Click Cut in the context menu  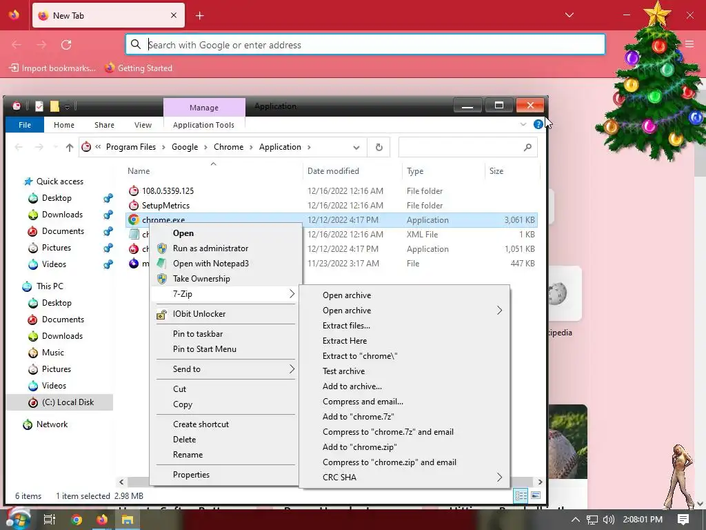(x=179, y=389)
